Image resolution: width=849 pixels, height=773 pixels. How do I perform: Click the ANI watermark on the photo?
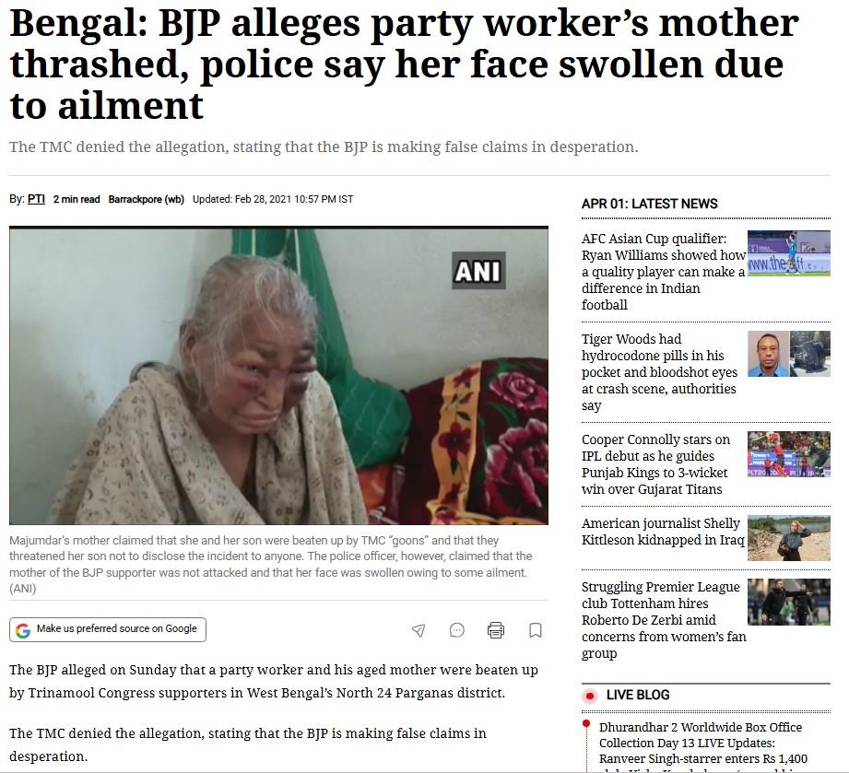[478, 271]
